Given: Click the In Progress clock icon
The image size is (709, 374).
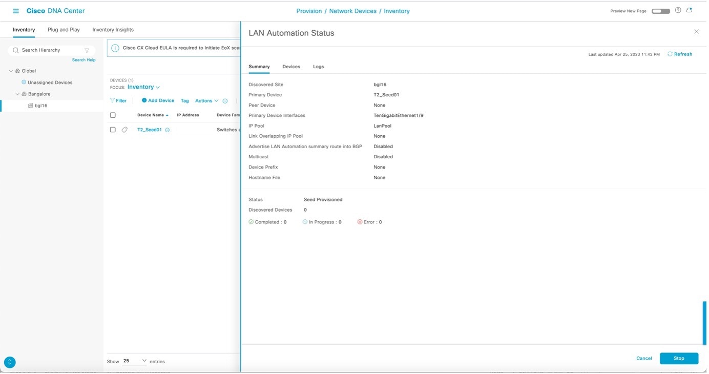Looking at the screenshot, I should tap(305, 222).
